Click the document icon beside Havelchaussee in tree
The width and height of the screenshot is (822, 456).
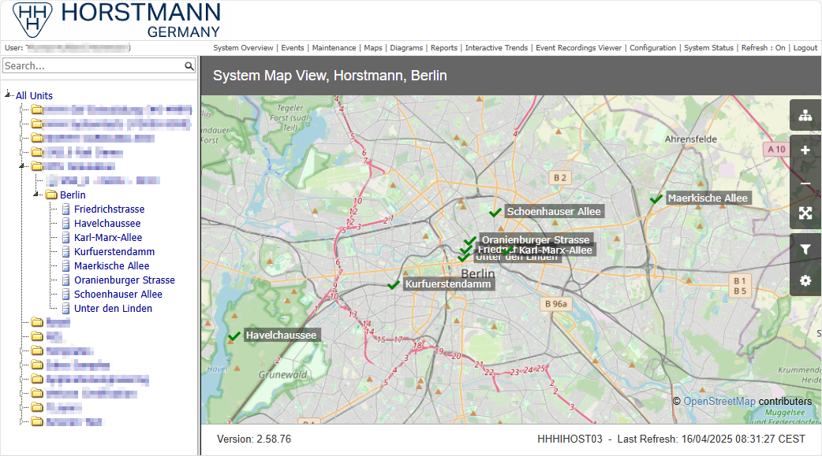[x=66, y=224]
